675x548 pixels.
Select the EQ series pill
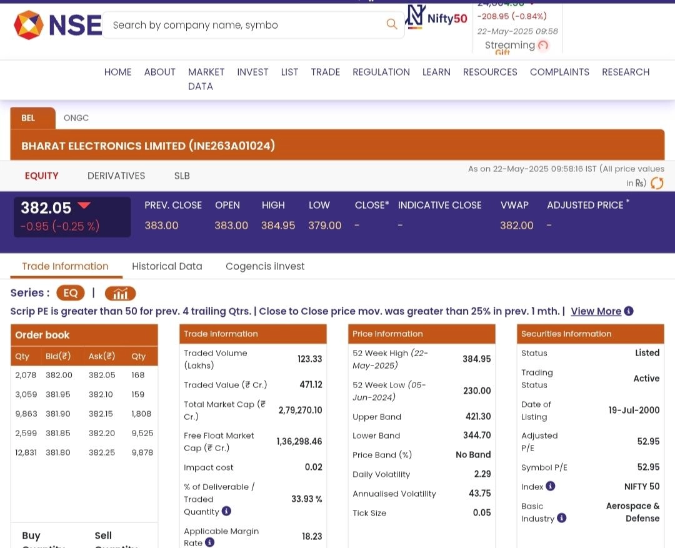point(71,293)
